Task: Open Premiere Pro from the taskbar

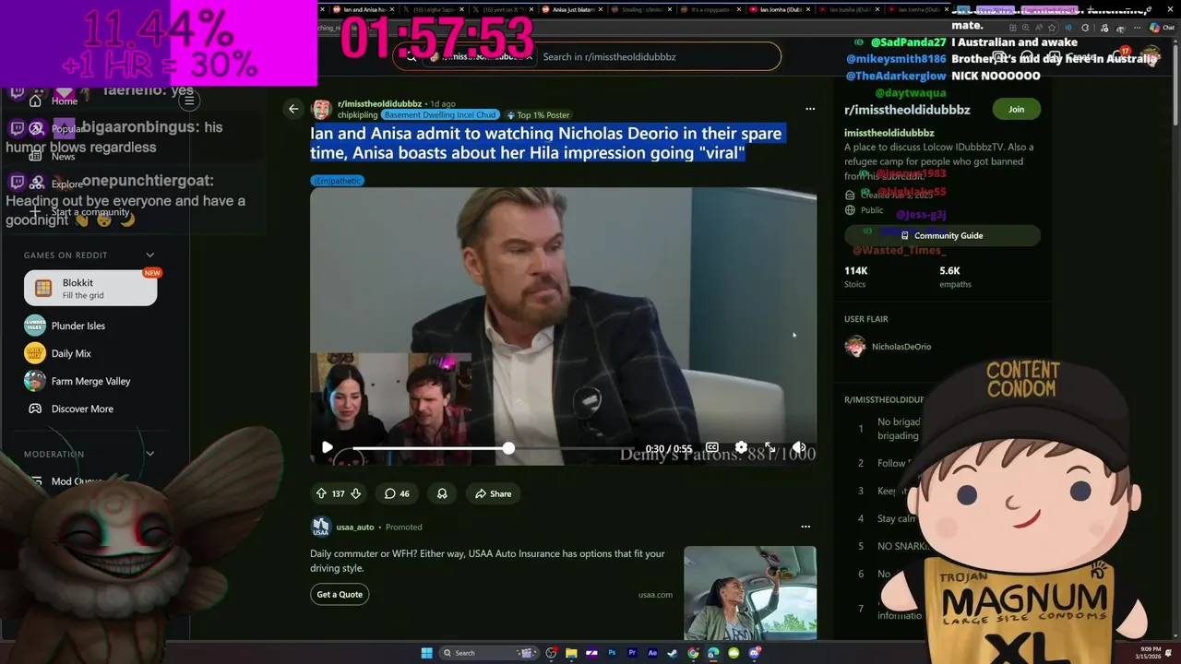Action: click(632, 653)
